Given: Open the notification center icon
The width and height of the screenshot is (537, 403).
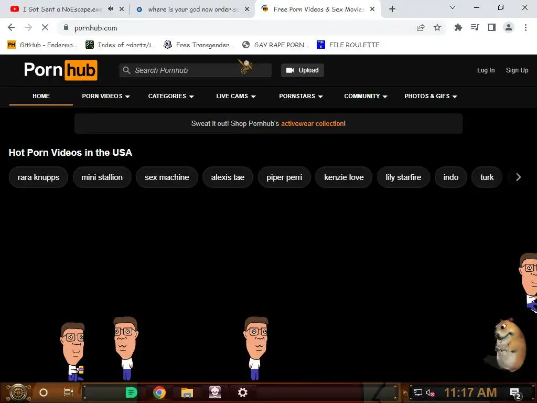Looking at the screenshot, I should tap(515, 393).
